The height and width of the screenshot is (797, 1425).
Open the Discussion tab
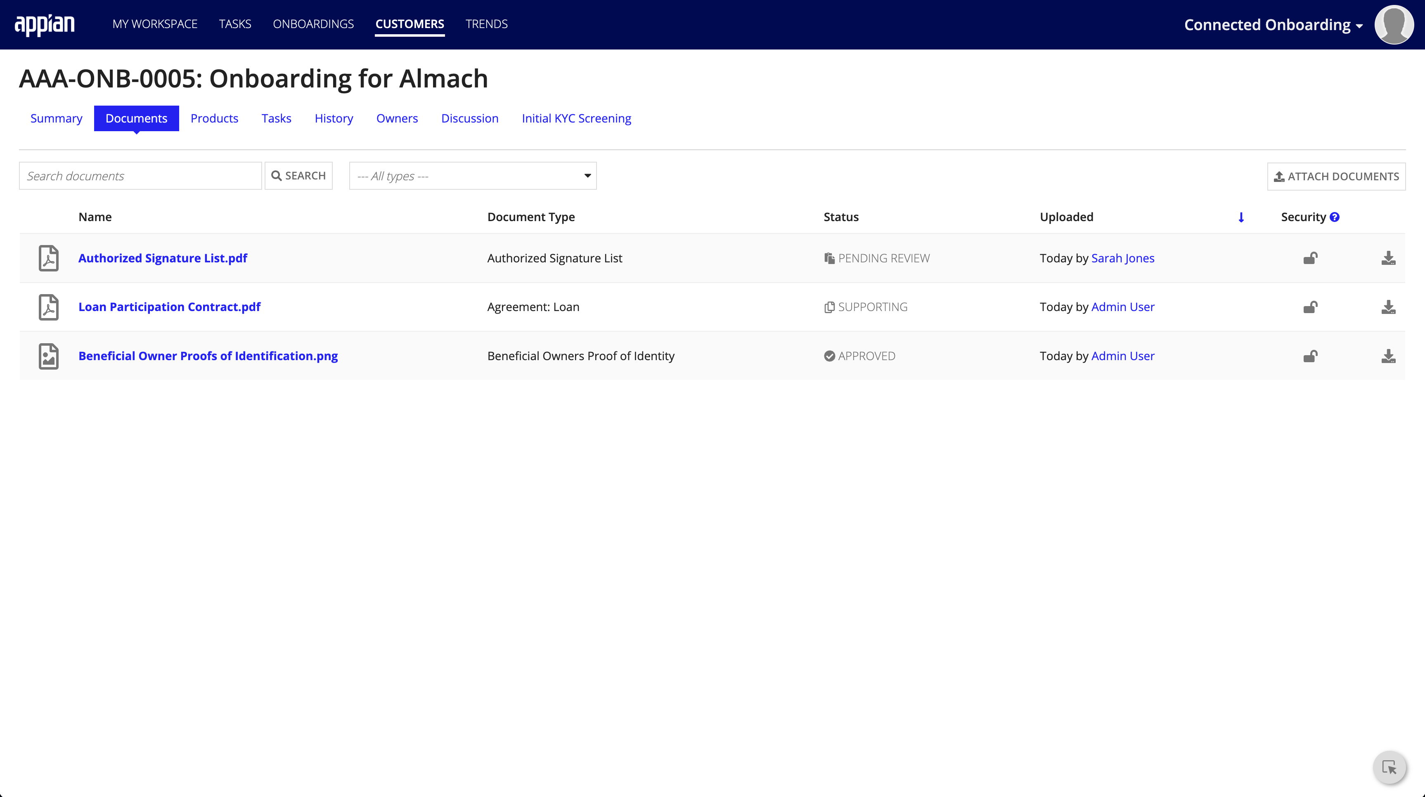470,118
